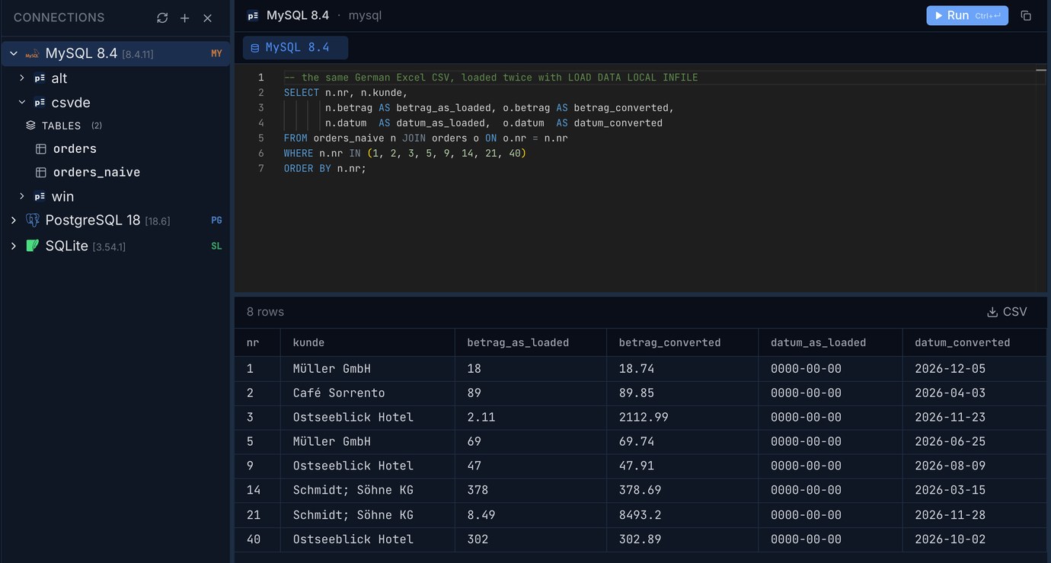Viewport: 1051px width, 563px height.
Task: Click the PostgreSQL elephant icon
Action: pyautogui.click(x=32, y=220)
